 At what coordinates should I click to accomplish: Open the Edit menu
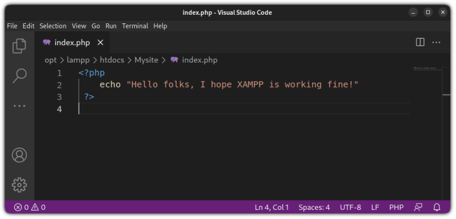29,26
